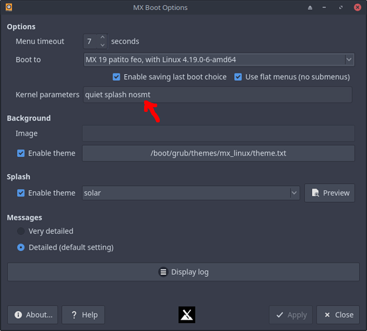Click the menu timeout value field
The height and width of the screenshot is (331, 367).
[x=91, y=41]
